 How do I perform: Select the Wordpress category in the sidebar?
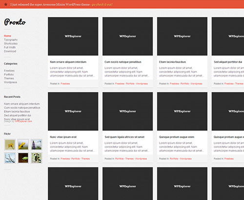pos(10,82)
